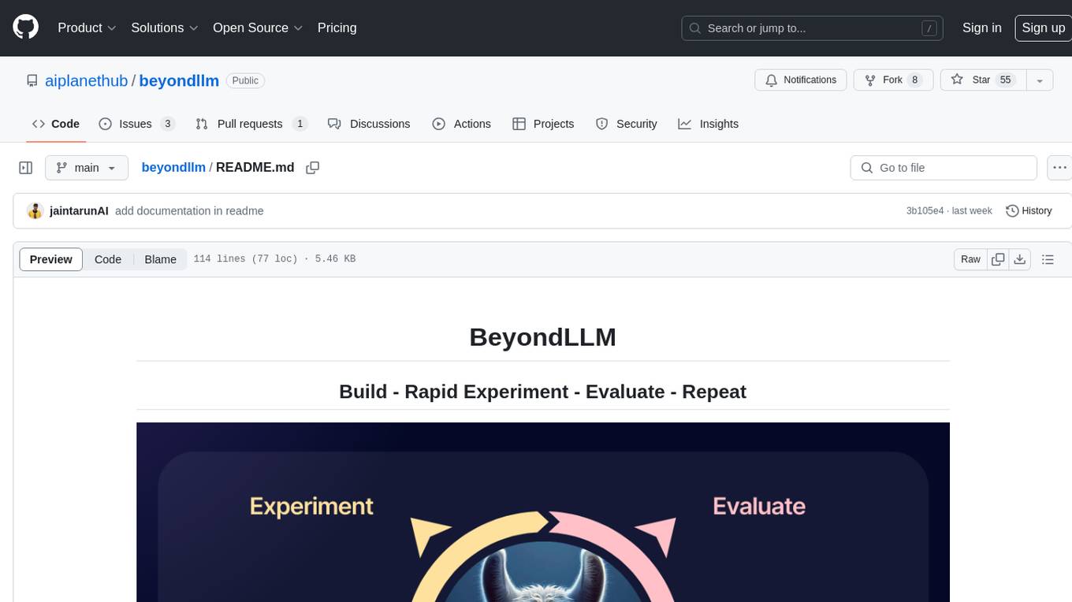Open the add documentation in readme commit

(189, 211)
